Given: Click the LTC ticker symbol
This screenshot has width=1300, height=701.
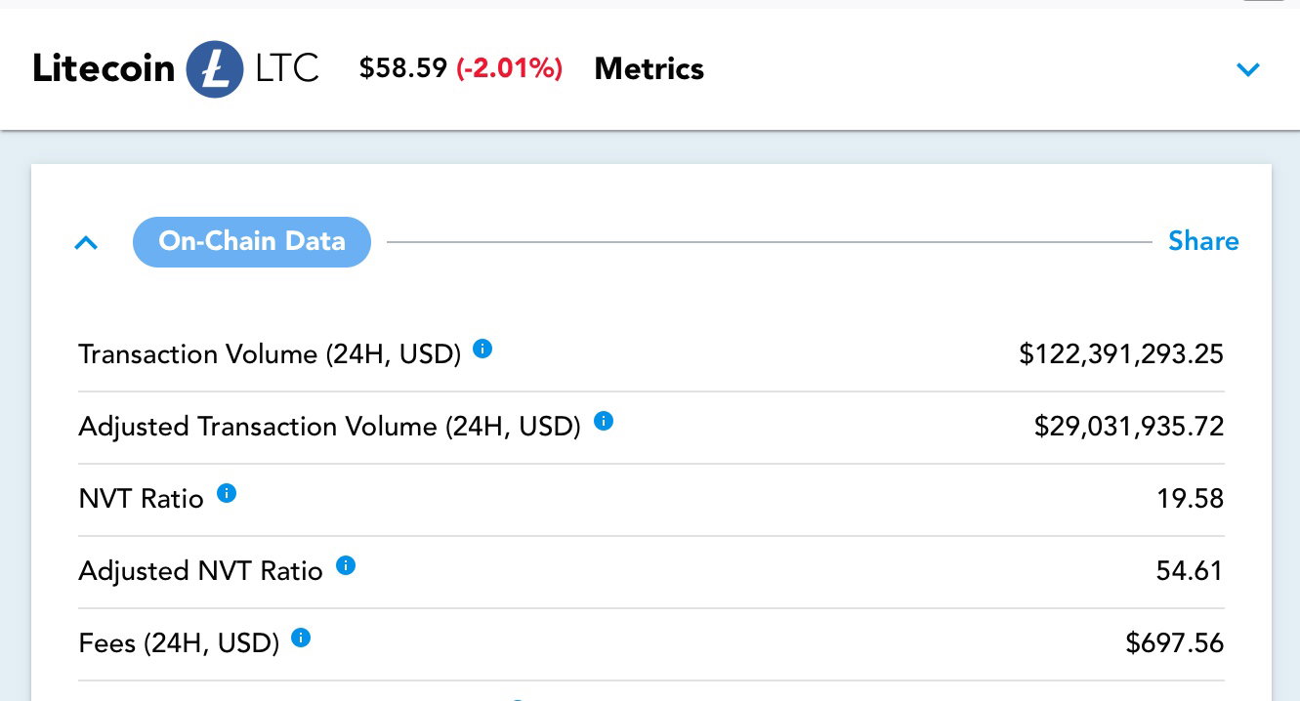Looking at the screenshot, I should point(287,69).
